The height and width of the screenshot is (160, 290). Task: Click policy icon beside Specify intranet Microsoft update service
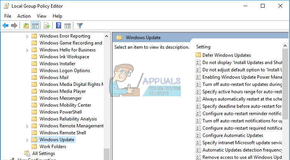pos(198,143)
